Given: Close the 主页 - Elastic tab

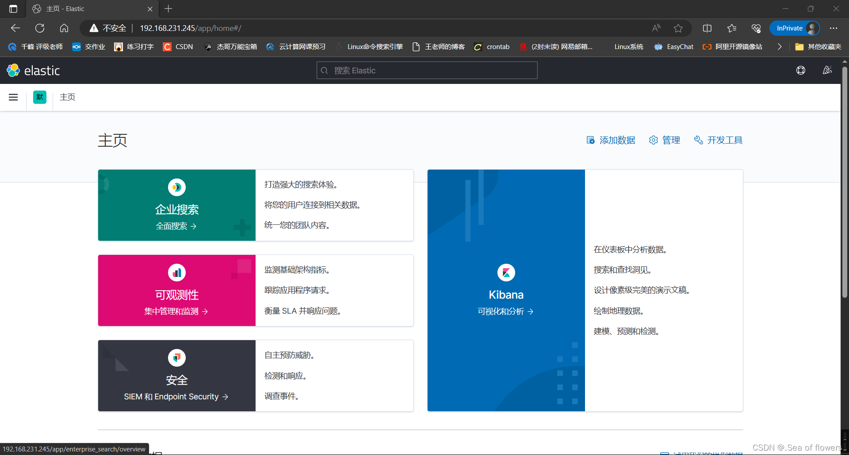Looking at the screenshot, I should 150,9.
